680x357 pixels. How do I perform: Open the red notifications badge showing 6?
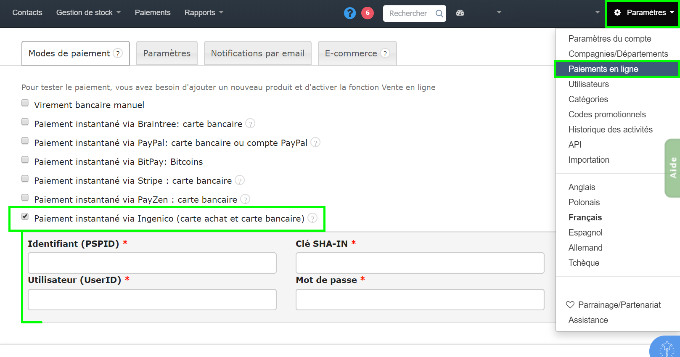[x=368, y=13]
